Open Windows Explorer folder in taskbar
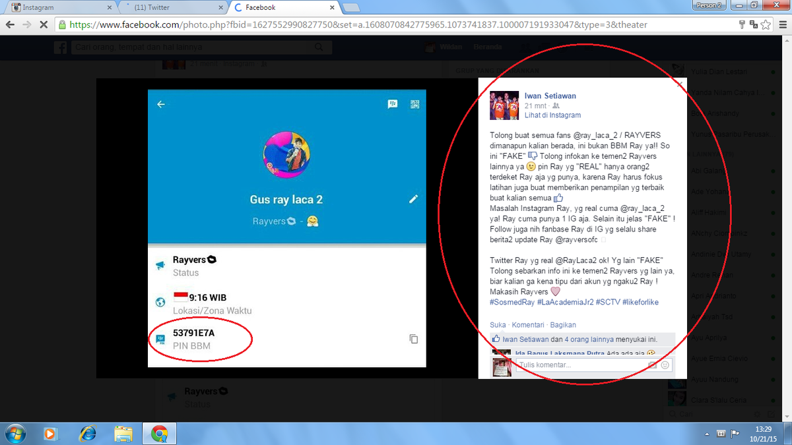792x445 pixels. [123, 433]
